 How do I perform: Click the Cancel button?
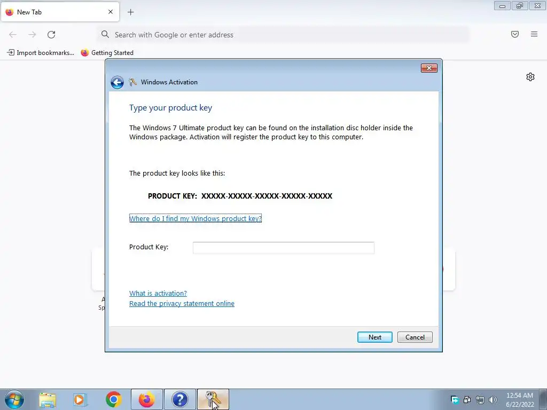tap(415, 337)
